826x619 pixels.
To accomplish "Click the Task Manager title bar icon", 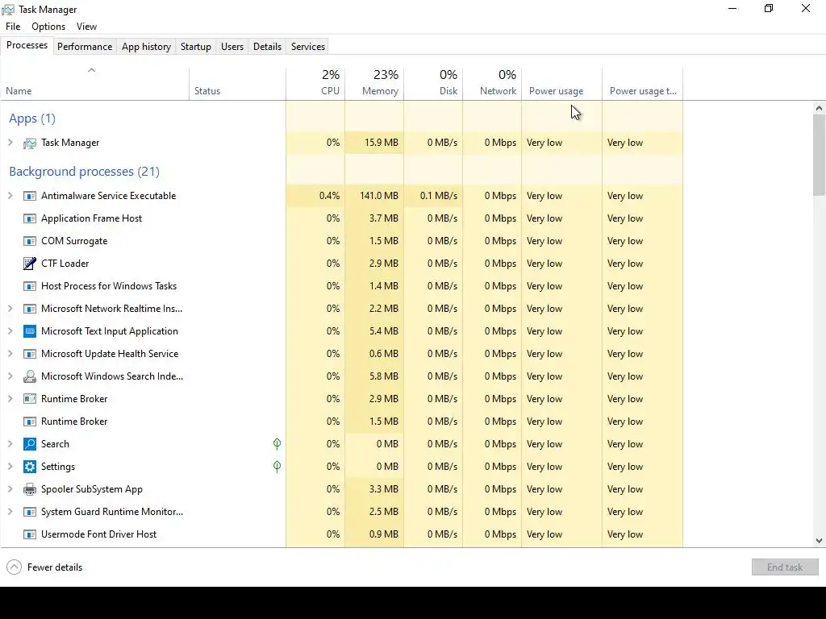I will coord(8,10).
